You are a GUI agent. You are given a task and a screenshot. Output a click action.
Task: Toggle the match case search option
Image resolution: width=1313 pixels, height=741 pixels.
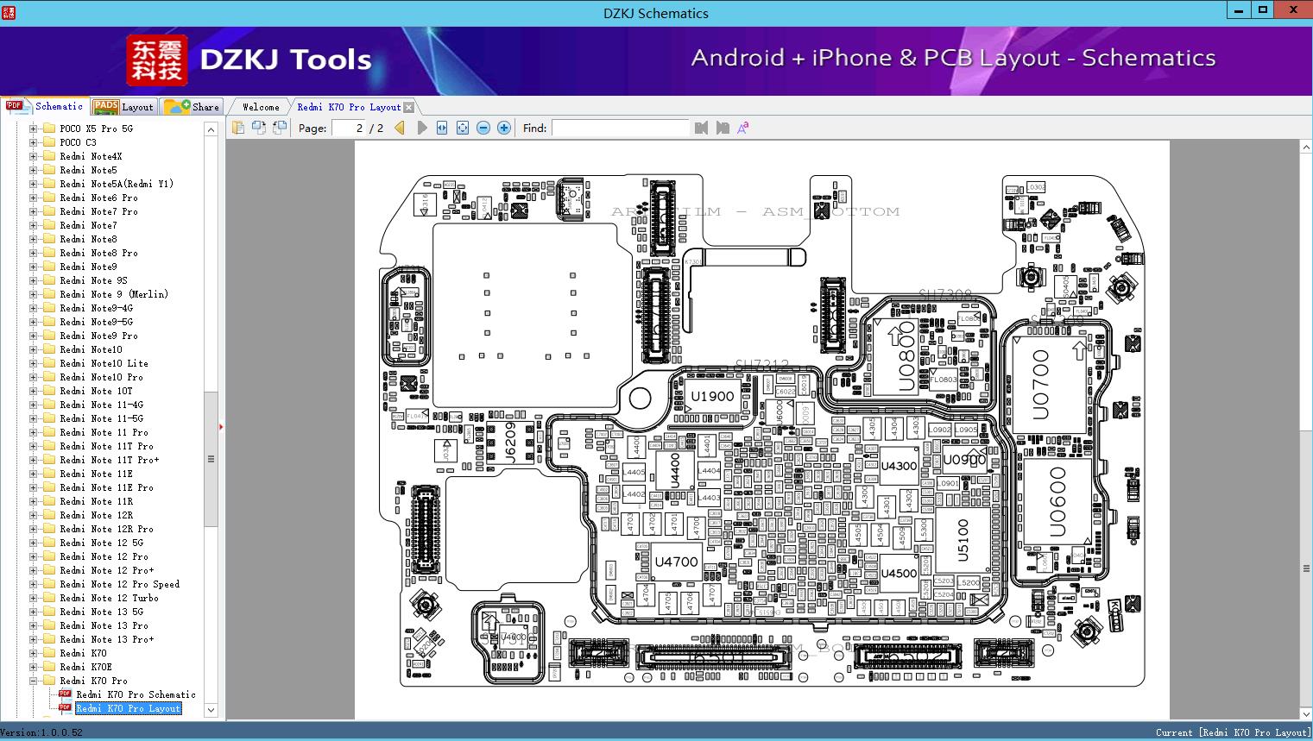pyautogui.click(x=743, y=128)
